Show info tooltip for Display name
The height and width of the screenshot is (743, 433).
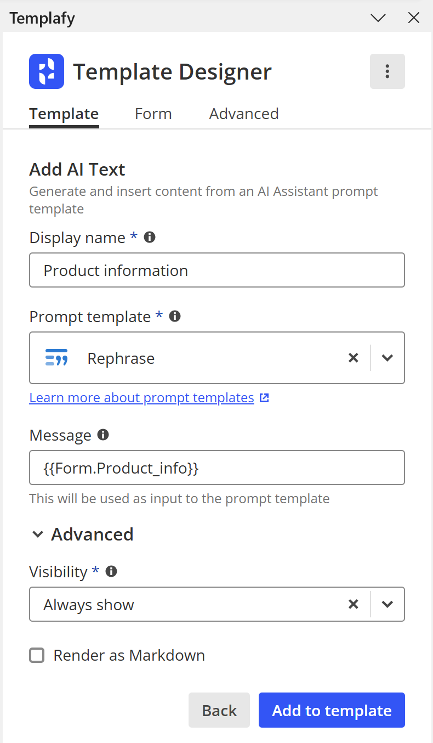[149, 237]
